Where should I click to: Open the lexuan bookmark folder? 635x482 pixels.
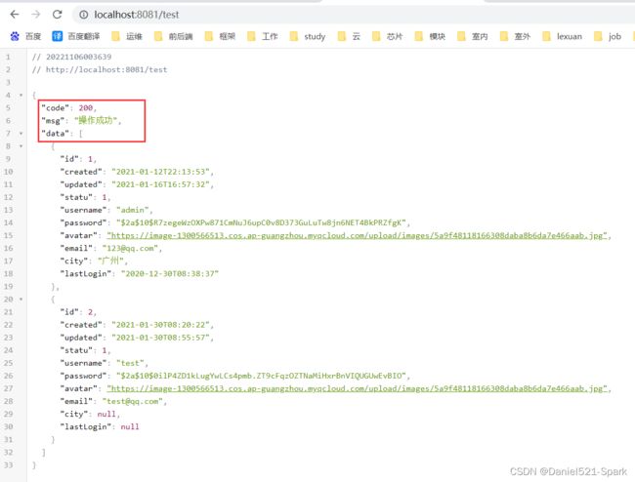563,36
